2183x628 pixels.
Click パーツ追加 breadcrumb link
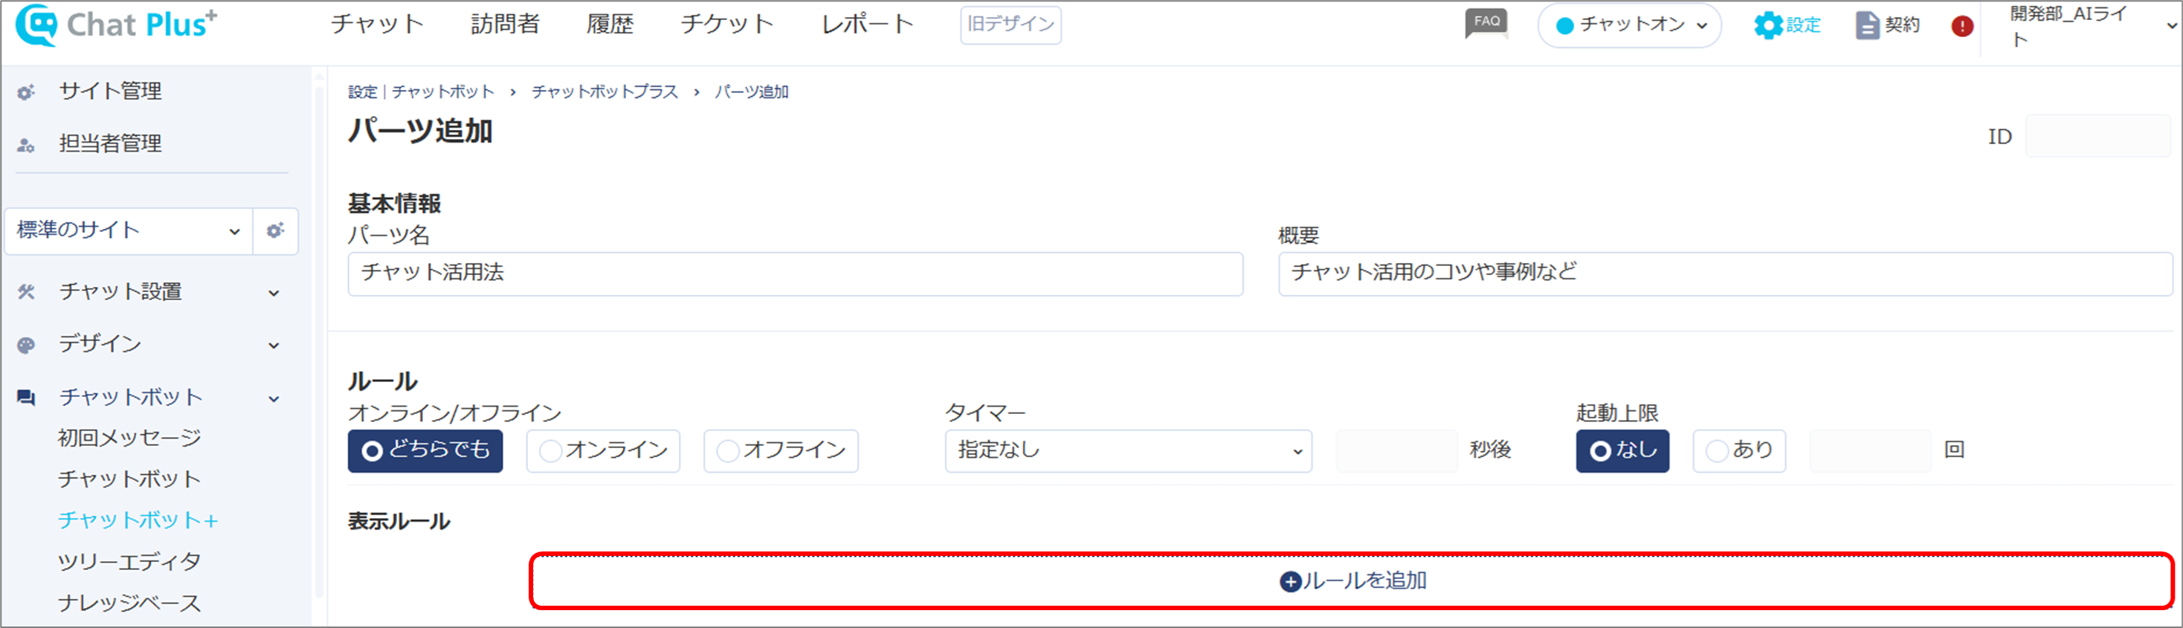click(752, 91)
